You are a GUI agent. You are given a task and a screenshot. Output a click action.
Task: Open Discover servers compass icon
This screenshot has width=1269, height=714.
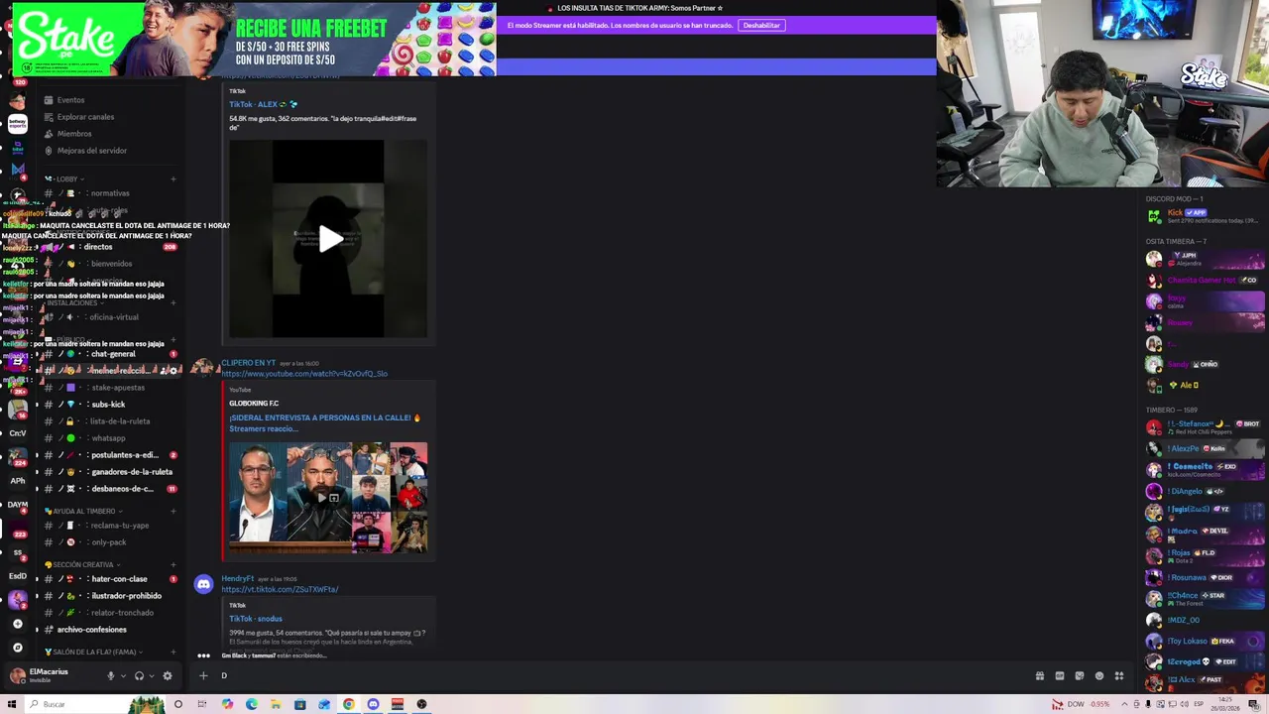tap(17, 648)
